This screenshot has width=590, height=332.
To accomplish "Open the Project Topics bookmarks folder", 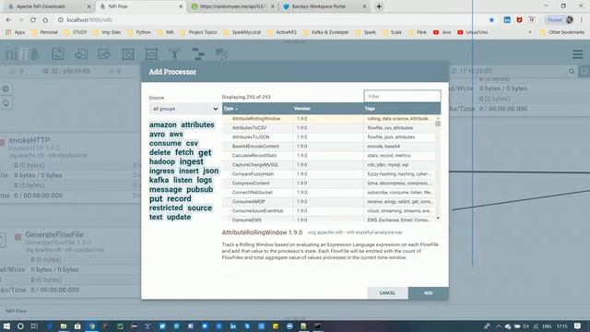I will tap(198, 32).
